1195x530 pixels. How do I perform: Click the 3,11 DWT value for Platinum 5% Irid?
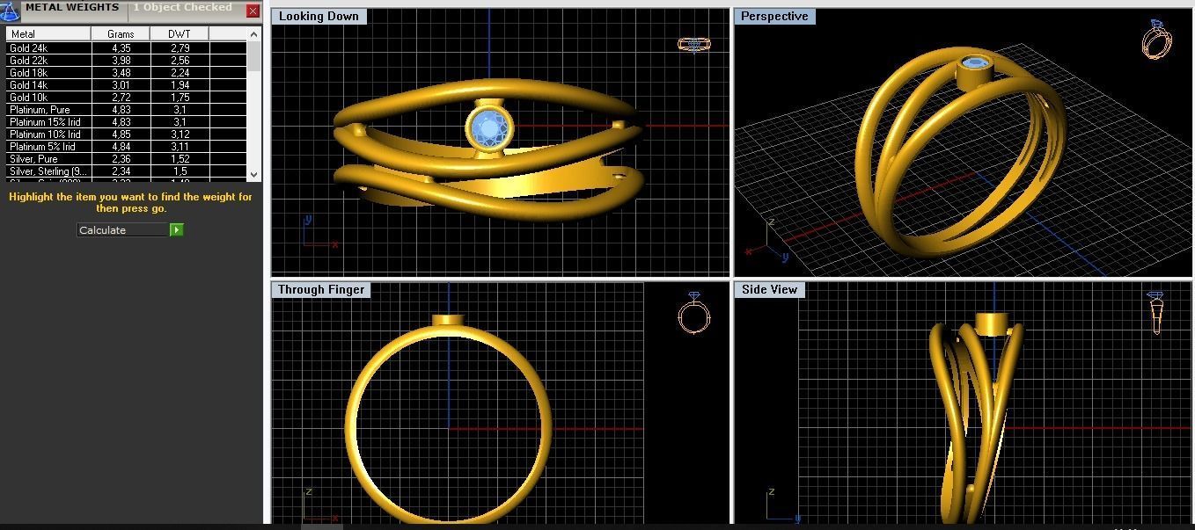[180, 147]
